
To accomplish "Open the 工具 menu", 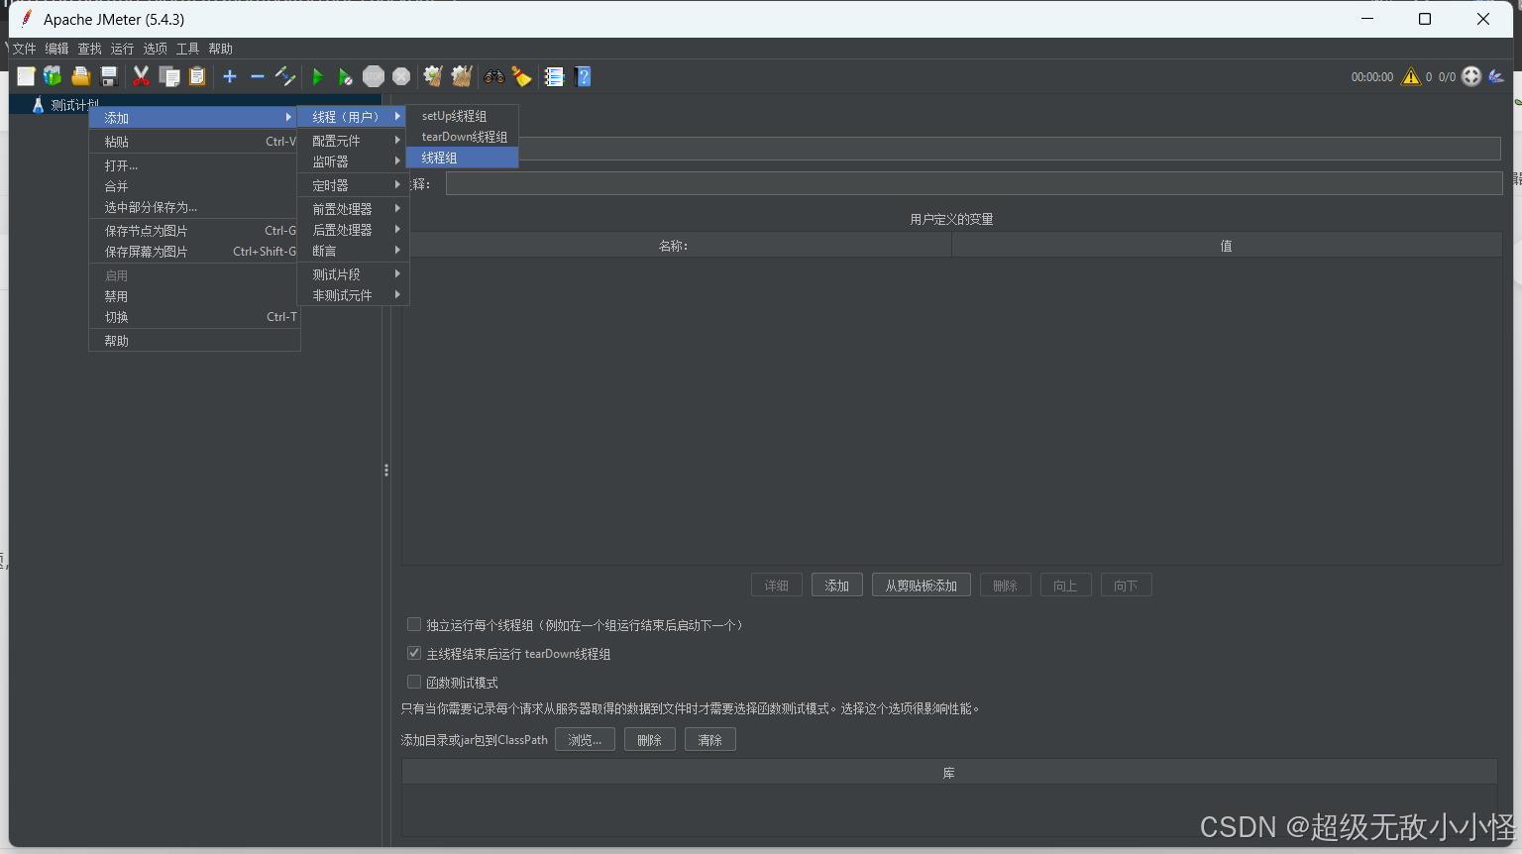I will coord(188,49).
